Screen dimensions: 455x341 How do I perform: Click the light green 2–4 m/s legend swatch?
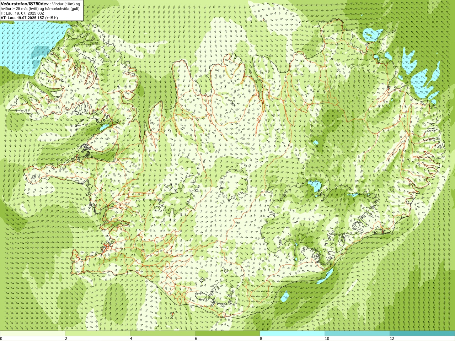pyautogui.click(x=97, y=334)
